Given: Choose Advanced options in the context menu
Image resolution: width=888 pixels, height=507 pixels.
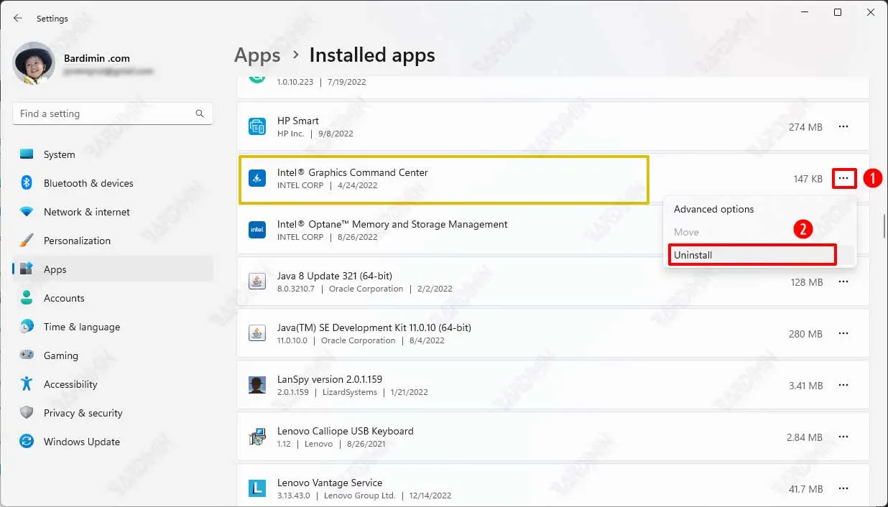Looking at the screenshot, I should click(x=713, y=209).
